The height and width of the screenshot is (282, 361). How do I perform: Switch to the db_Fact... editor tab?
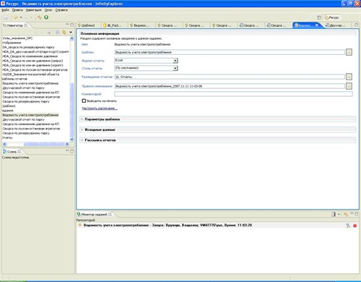point(113,25)
